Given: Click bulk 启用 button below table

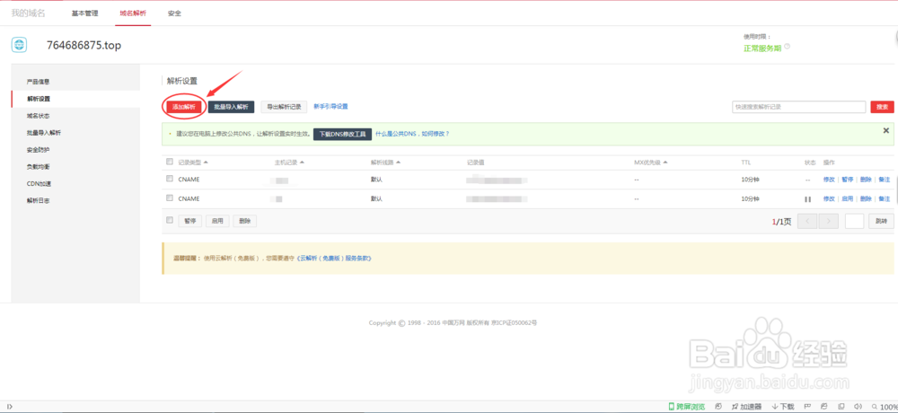Looking at the screenshot, I should [x=217, y=221].
